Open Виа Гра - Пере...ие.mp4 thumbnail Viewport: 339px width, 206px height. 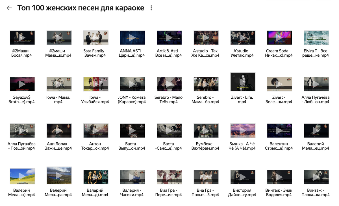point(169,177)
